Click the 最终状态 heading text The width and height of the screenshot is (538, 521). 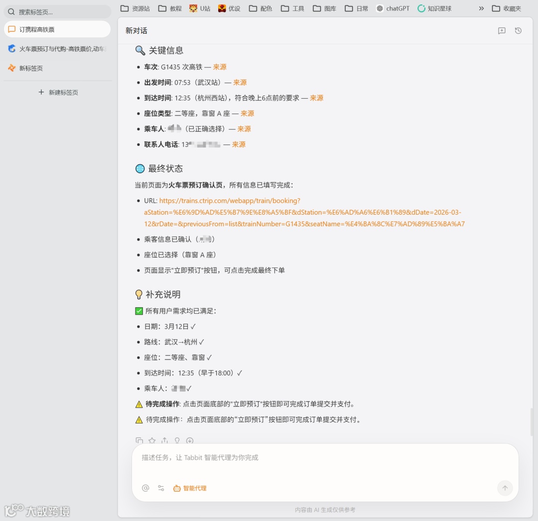click(165, 168)
